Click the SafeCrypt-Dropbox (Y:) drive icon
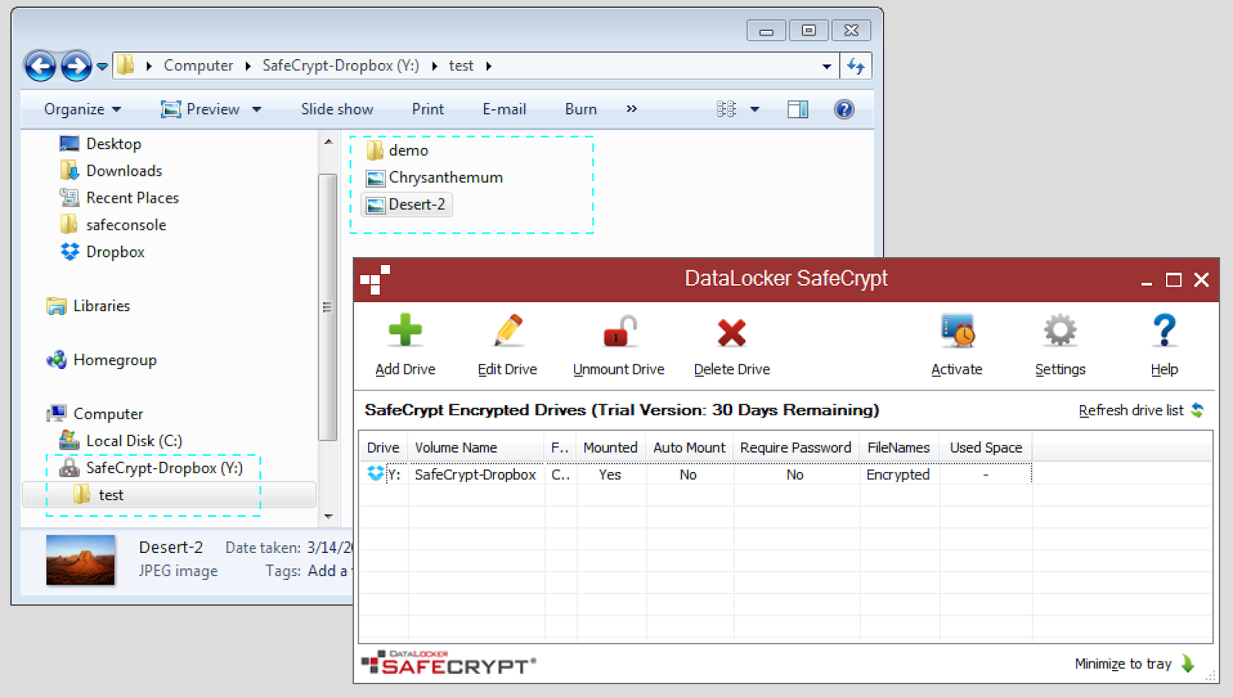This screenshot has height=697, width=1233. pyautogui.click(x=69, y=467)
